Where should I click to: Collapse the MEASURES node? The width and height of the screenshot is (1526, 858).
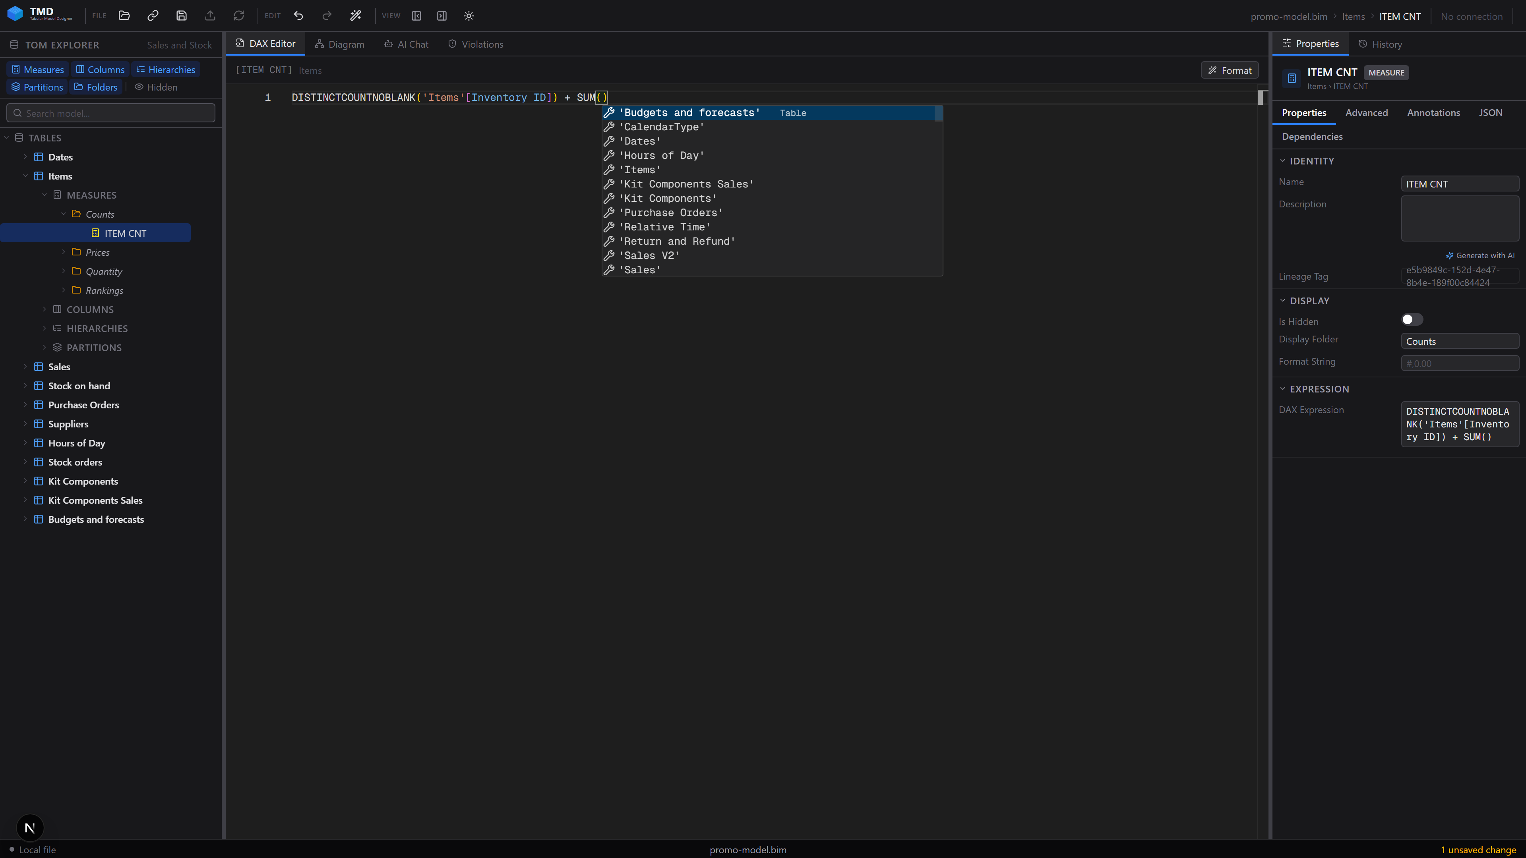pos(45,195)
